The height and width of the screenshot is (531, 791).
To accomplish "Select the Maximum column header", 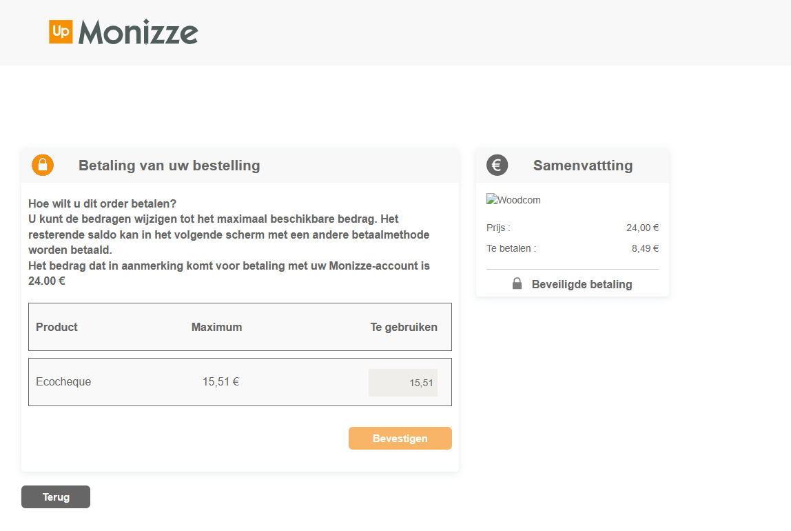I will (217, 327).
